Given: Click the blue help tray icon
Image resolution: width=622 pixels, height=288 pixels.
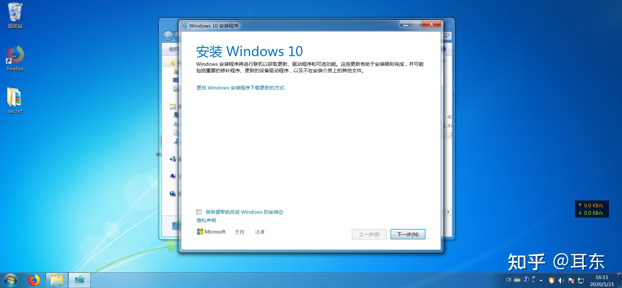Looking at the screenshot, I should pos(526,279).
